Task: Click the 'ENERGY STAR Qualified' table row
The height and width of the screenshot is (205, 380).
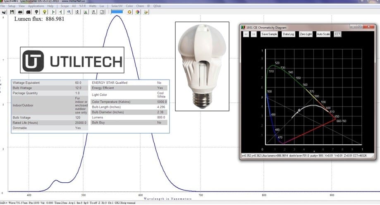Action: (x=129, y=82)
